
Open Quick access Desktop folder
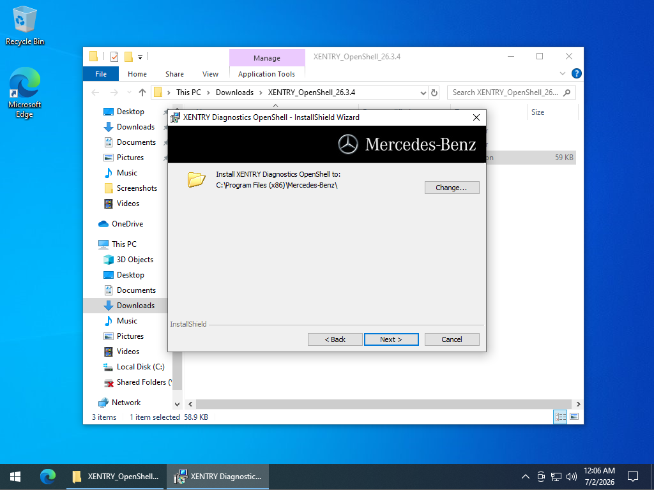point(130,112)
